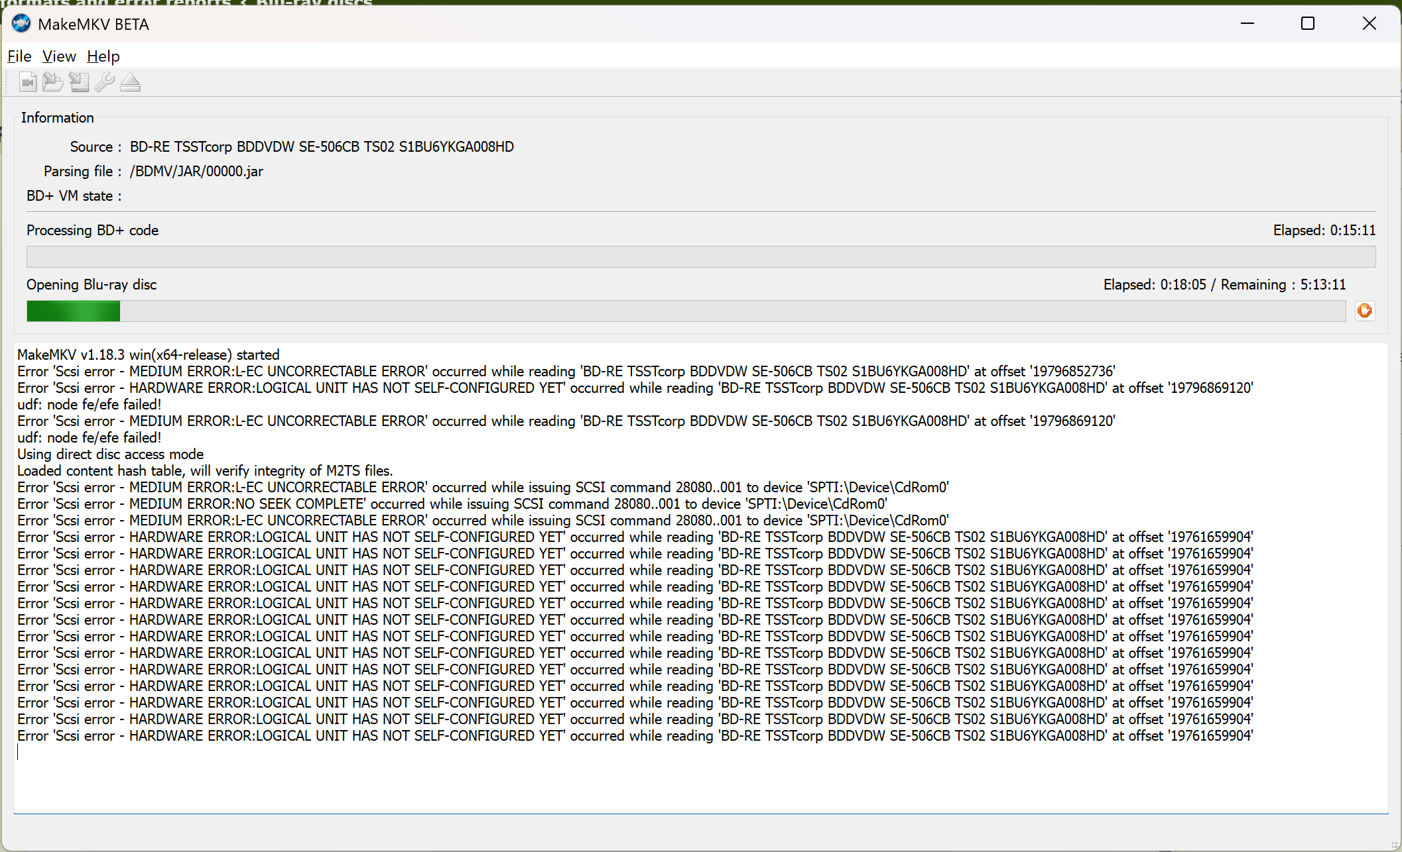The width and height of the screenshot is (1402, 852).
Task: Click log line 'MakeMKV v1.18.3 win(x64-release) started'
Action: click(x=149, y=354)
